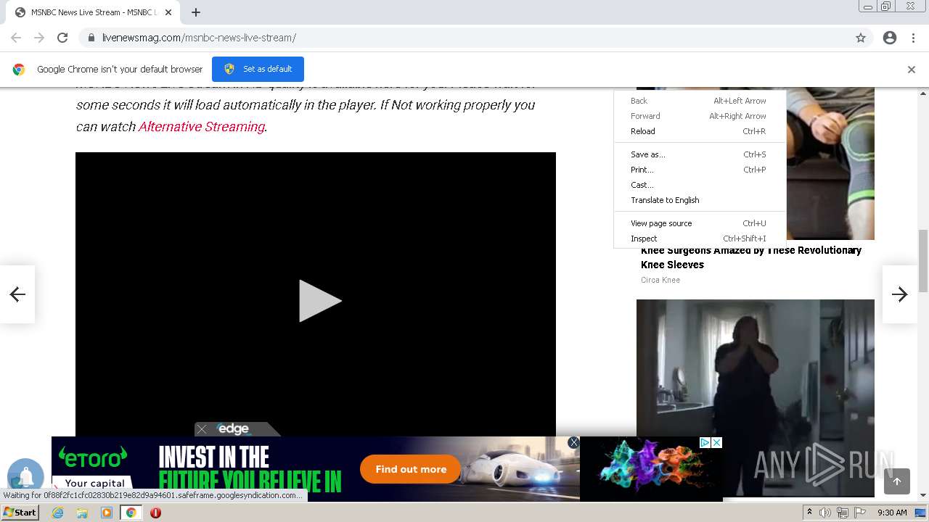The width and height of the screenshot is (929, 522).
Task: Click the Circa Knee sponsor text
Action: pos(660,280)
